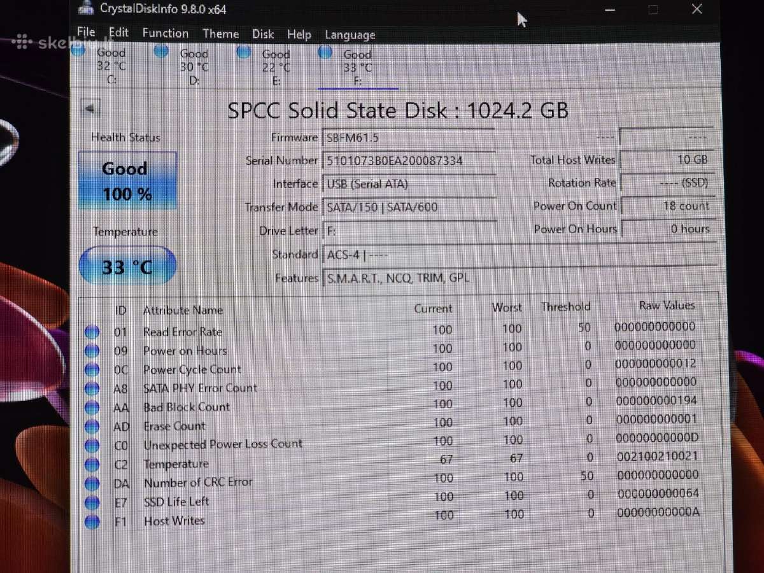Viewport: 764px width, 573px height.
Task: Click the status circle for SSD Life Left
Action: click(x=92, y=503)
